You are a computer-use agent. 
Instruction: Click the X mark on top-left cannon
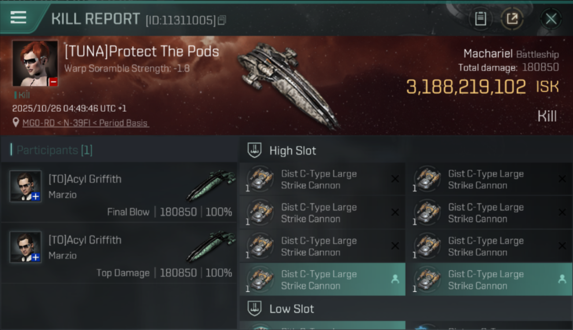[395, 179]
